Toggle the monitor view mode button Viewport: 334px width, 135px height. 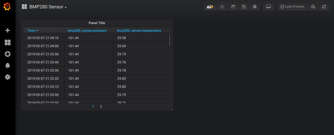[269, 7]
